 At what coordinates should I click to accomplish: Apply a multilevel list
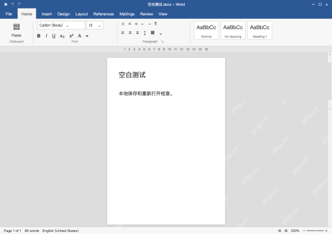[136, 24]
